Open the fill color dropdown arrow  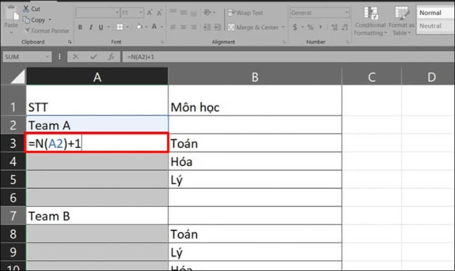tap(146, 27)
